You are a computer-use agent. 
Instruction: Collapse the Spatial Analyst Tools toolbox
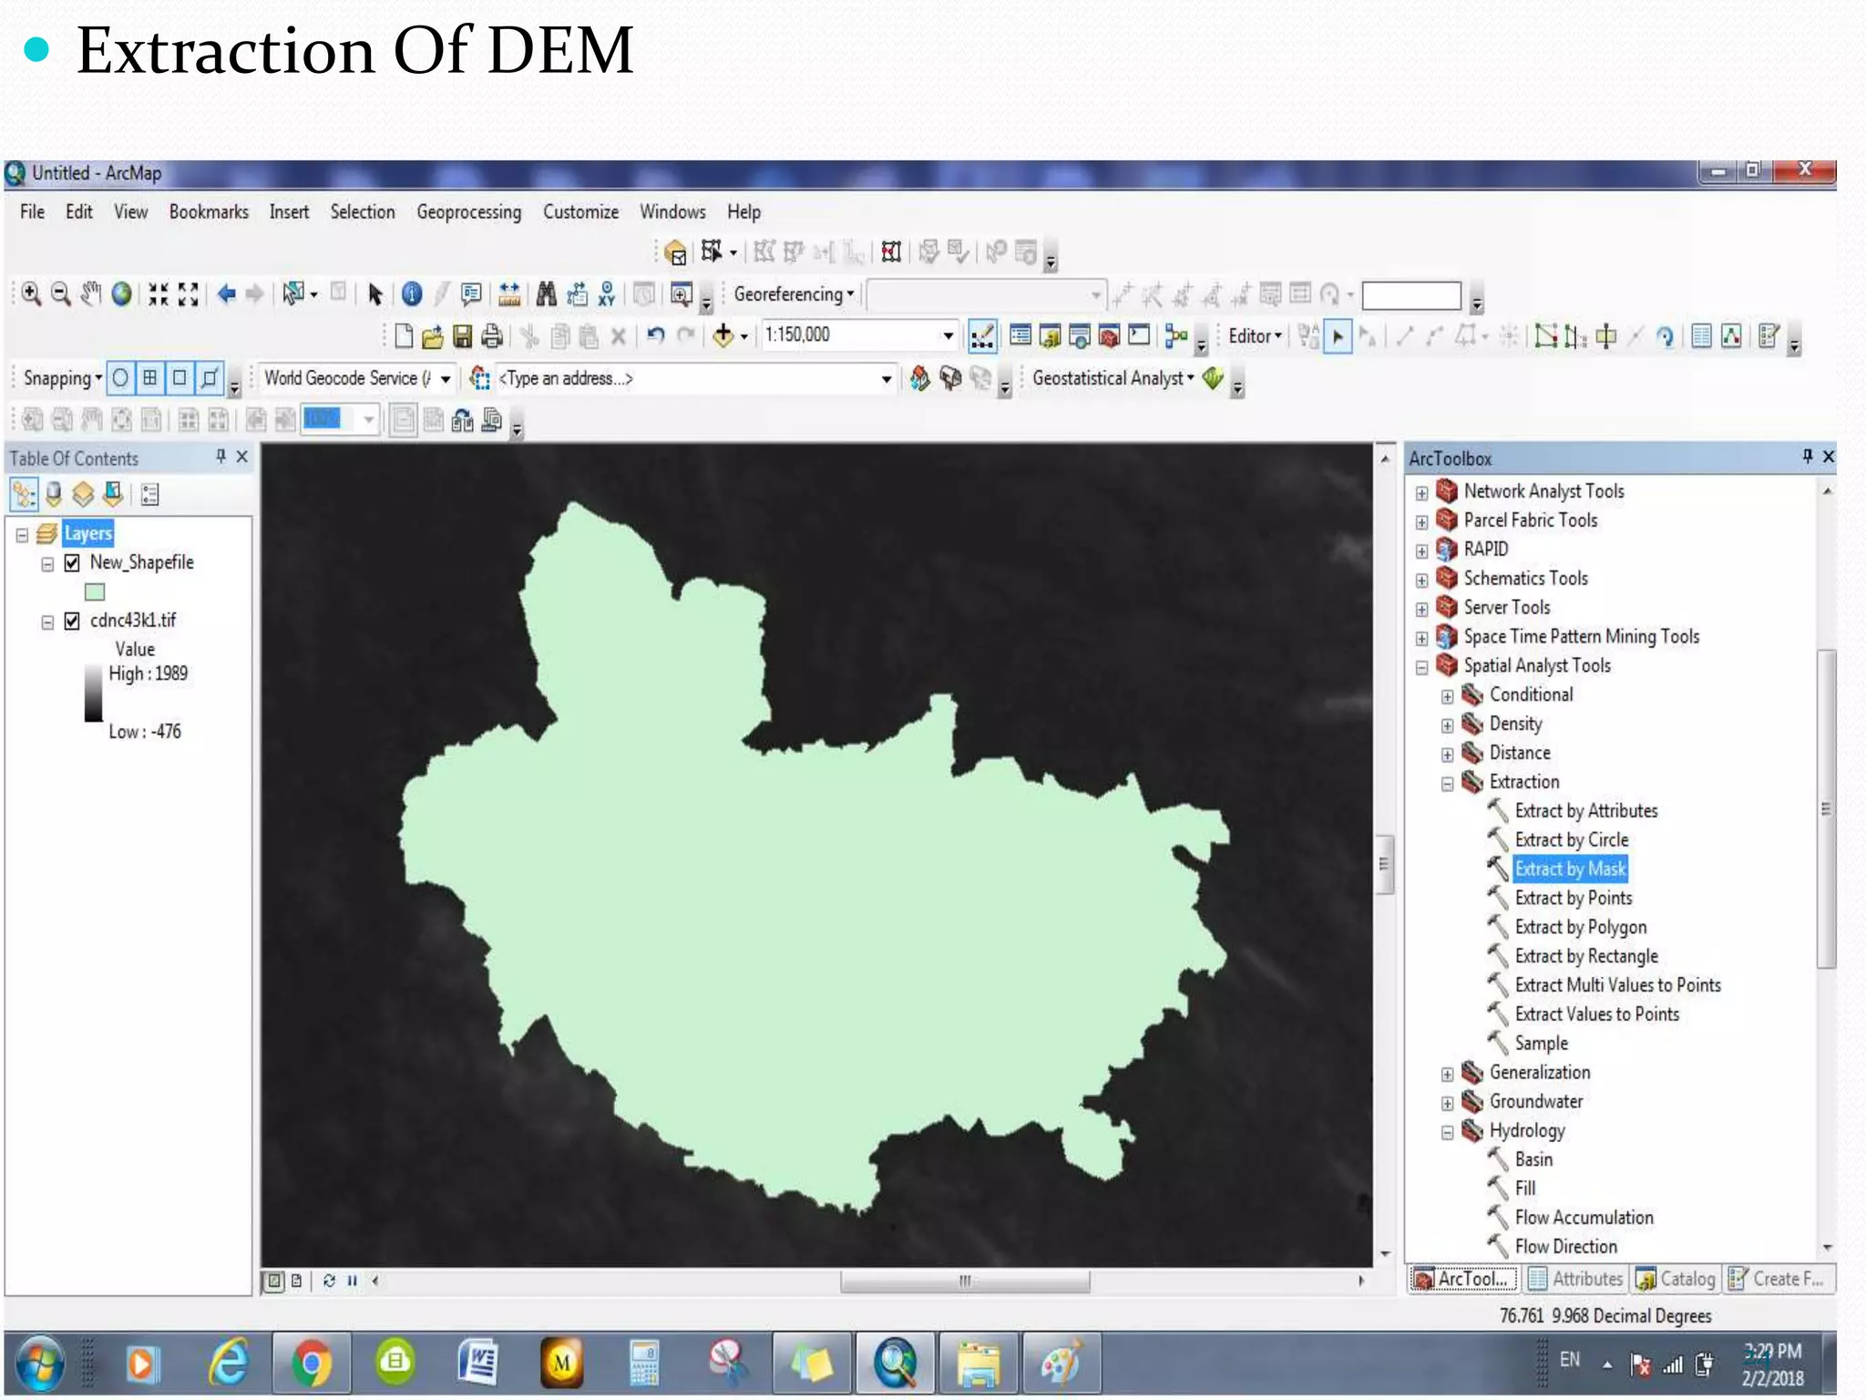[x=1421, y=668]
